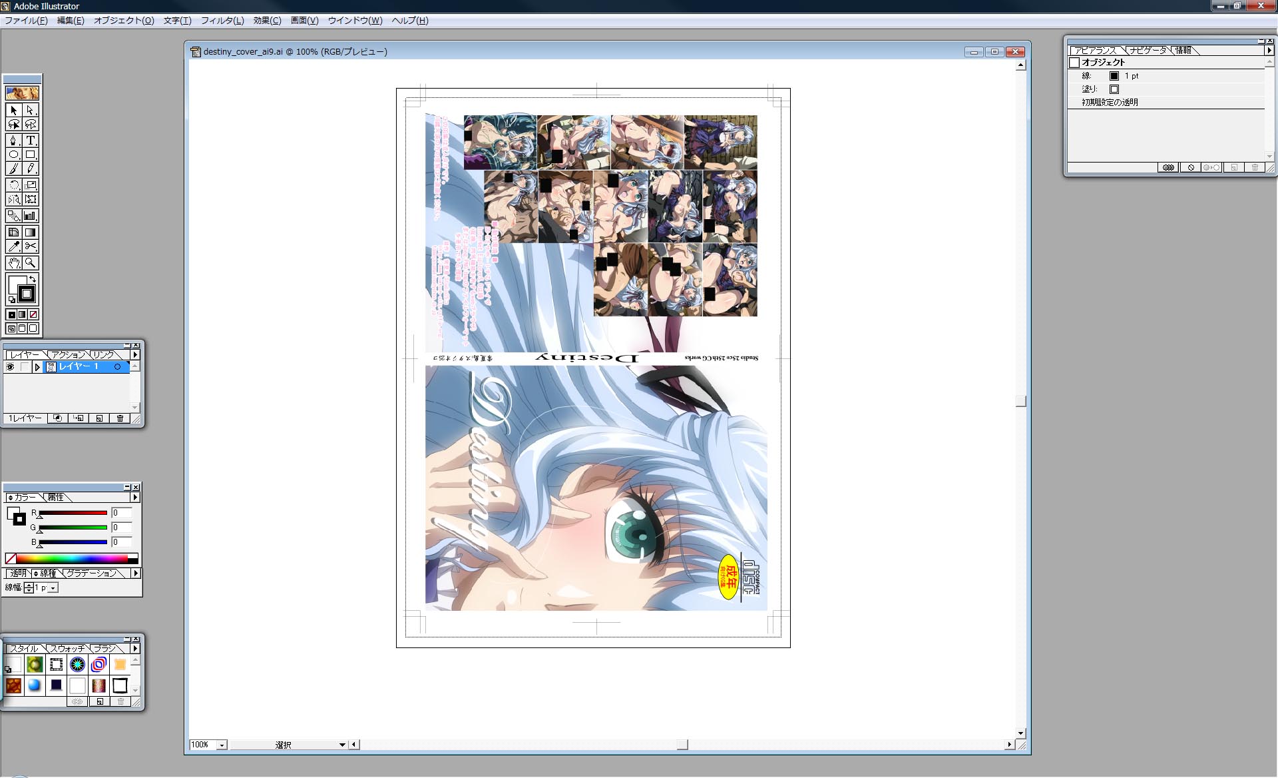Click the document vertical scrollbar
Image resolution: width=1278 pixels, height=778 pixels.
click(1020, 400)
